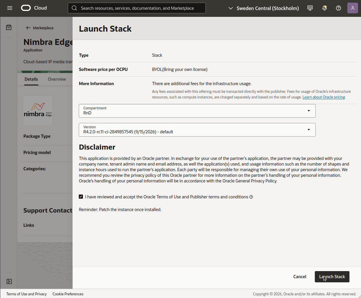
Task: Click the back arrow beside Marketplace
Action: 28,28
